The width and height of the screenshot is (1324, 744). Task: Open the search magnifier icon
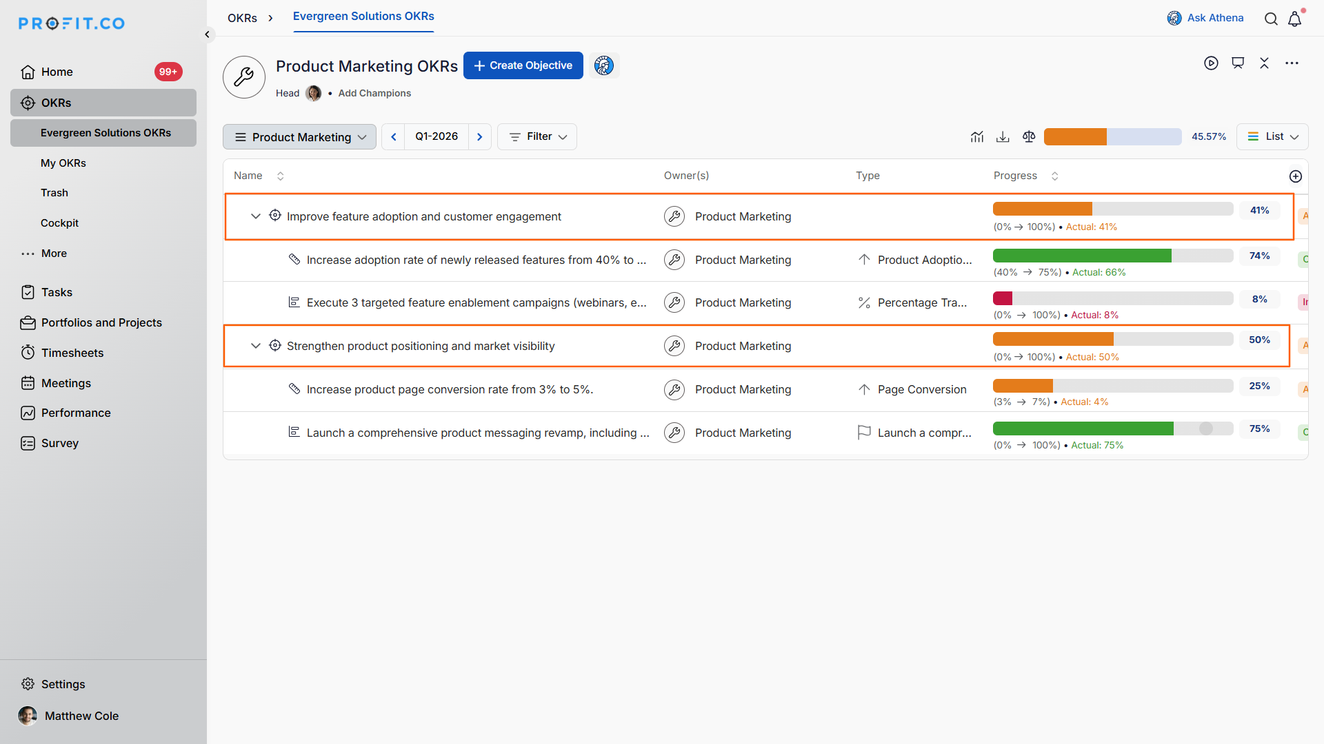pos(1271,19)
